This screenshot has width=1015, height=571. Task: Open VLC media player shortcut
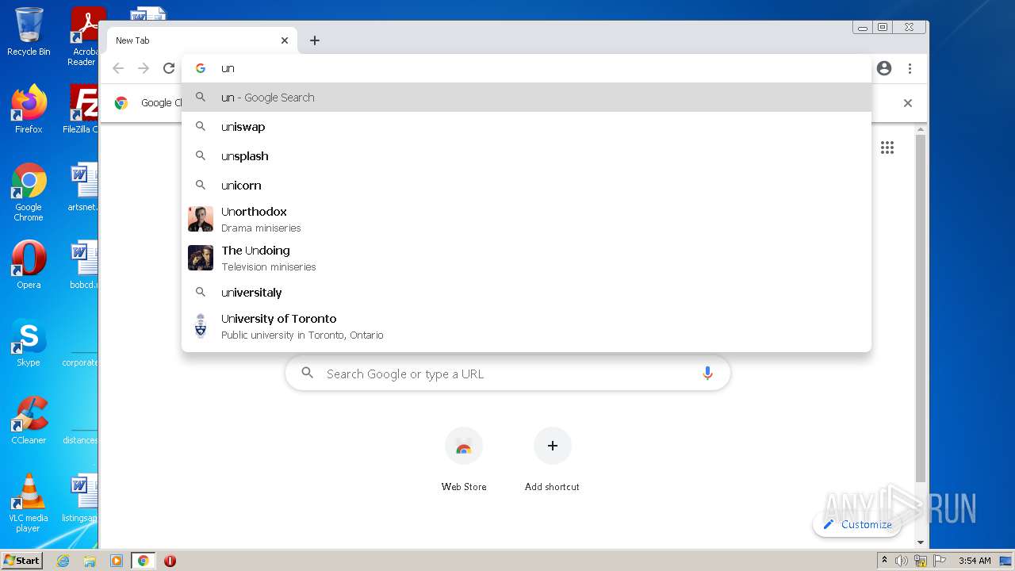tap(29, 503)
